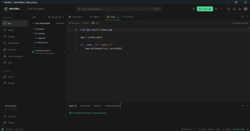This screenshot has width=250, height=131.
Task: Open Files in the workspace sidebar
Action: click(15, 24)
